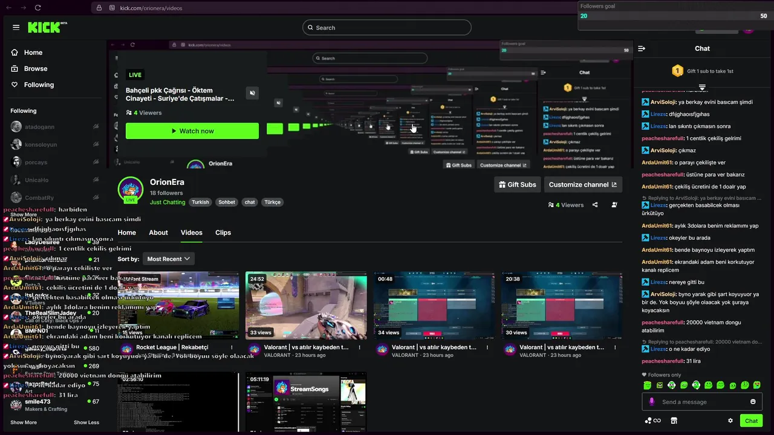Select the Sohbet tag
Screen dimensions: 774x435
click(x=227, y=202)
